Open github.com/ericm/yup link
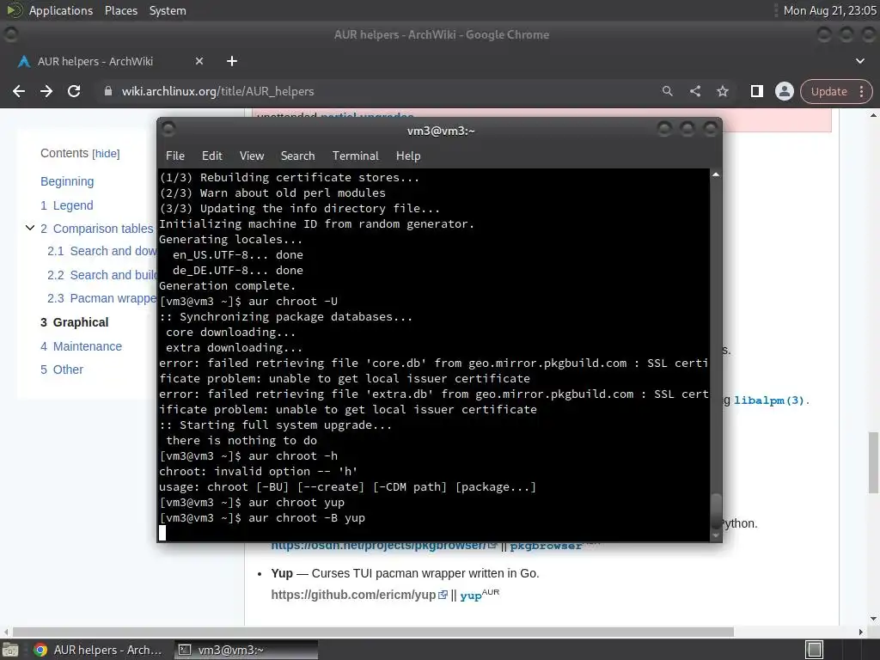Screen dimensions: 880x660 [359, 595]
